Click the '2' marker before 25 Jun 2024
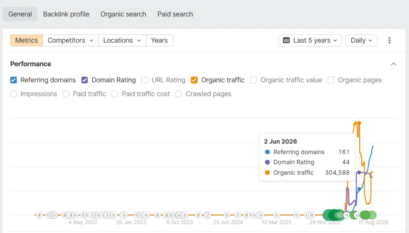Screen dimensions: 409x233 coord(207,215)
